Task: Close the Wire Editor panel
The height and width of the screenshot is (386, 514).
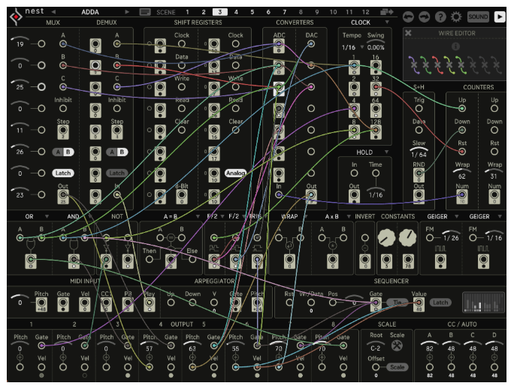Action: 408,33
